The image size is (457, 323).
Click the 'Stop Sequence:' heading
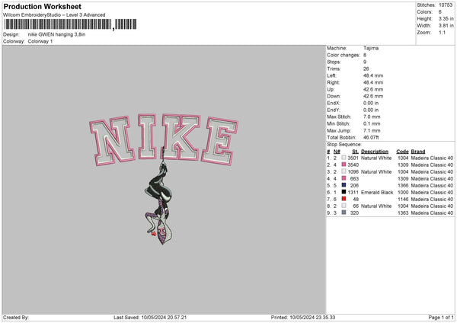coord(344,145)
